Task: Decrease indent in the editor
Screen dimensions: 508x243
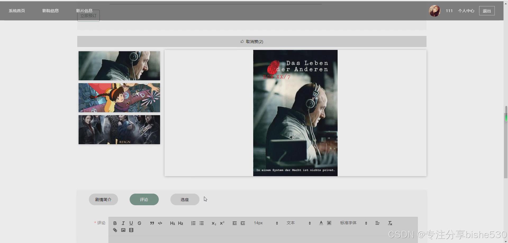Action: pyautogui.click(x=235, y=223)
